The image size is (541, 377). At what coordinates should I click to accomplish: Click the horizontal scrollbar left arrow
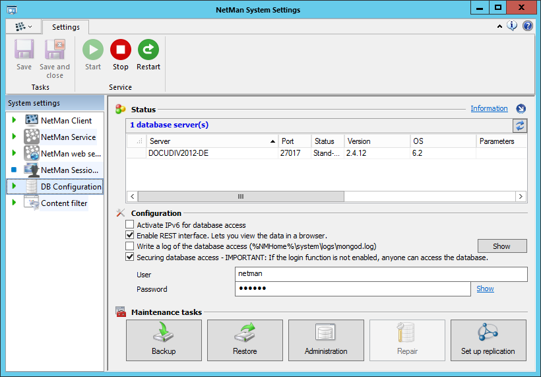click(132, 197)
